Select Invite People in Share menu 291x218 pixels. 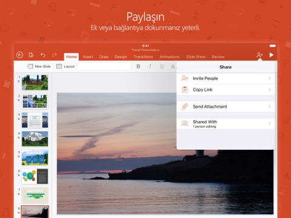tap(226, 78)
